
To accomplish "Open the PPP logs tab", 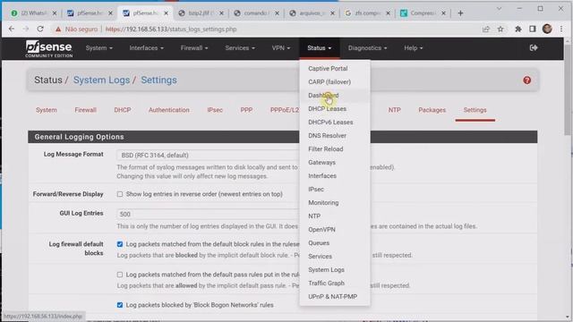I will click(x=246, y=110).
